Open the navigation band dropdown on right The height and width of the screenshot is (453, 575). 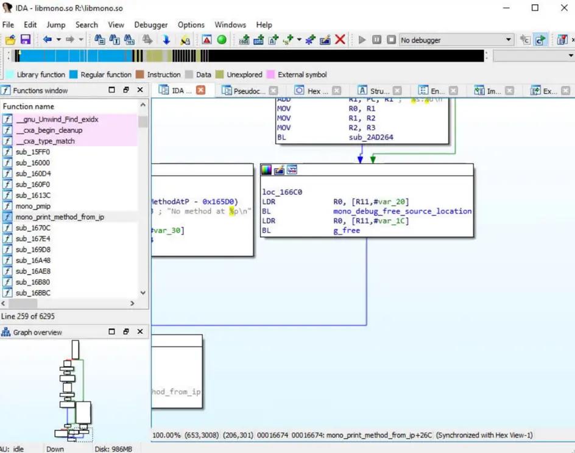click(570, 56)
